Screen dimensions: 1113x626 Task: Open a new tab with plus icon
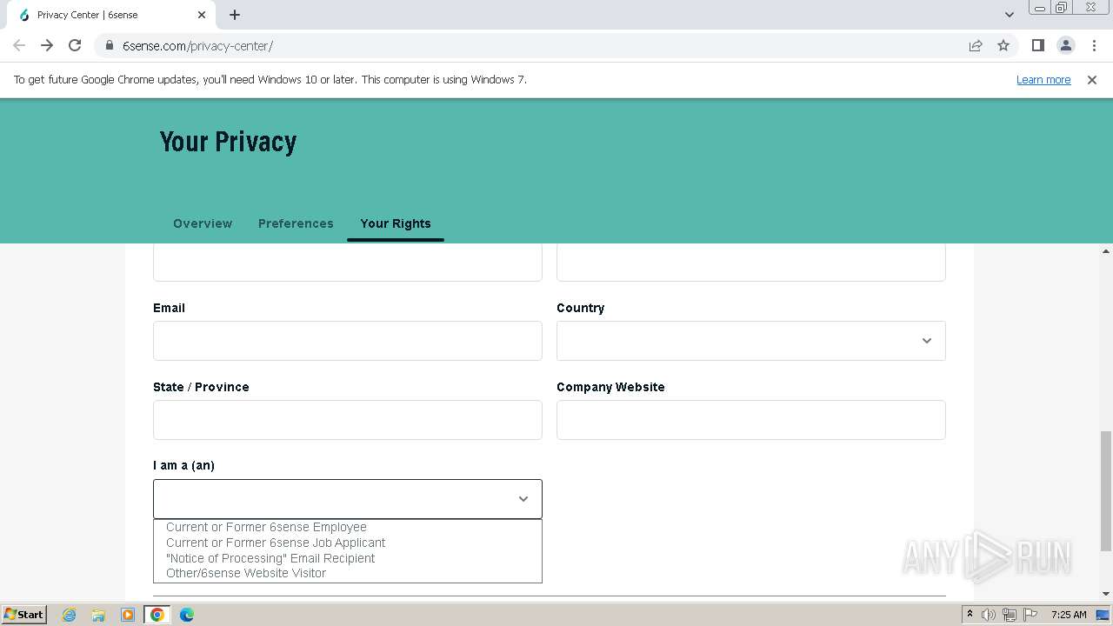click(235, 15)
